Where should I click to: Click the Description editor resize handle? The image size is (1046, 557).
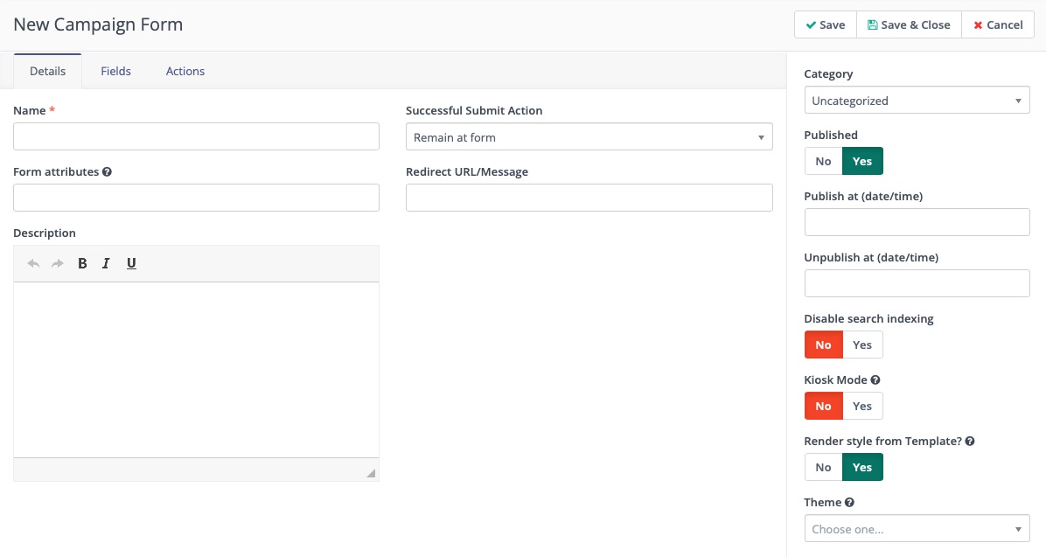click(x=371, y=473)
